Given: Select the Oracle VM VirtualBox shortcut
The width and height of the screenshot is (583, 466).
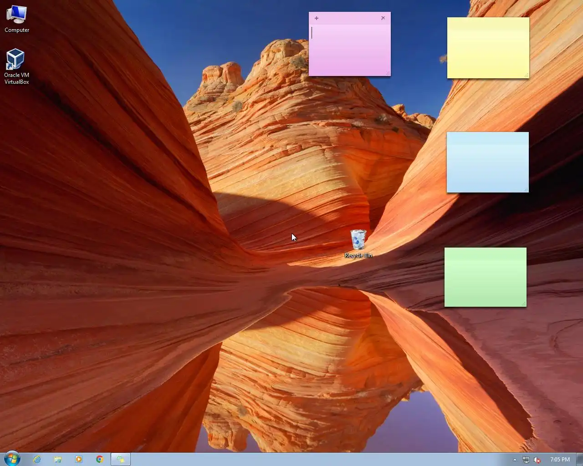Looking at the screenshot, I should 16,66.
